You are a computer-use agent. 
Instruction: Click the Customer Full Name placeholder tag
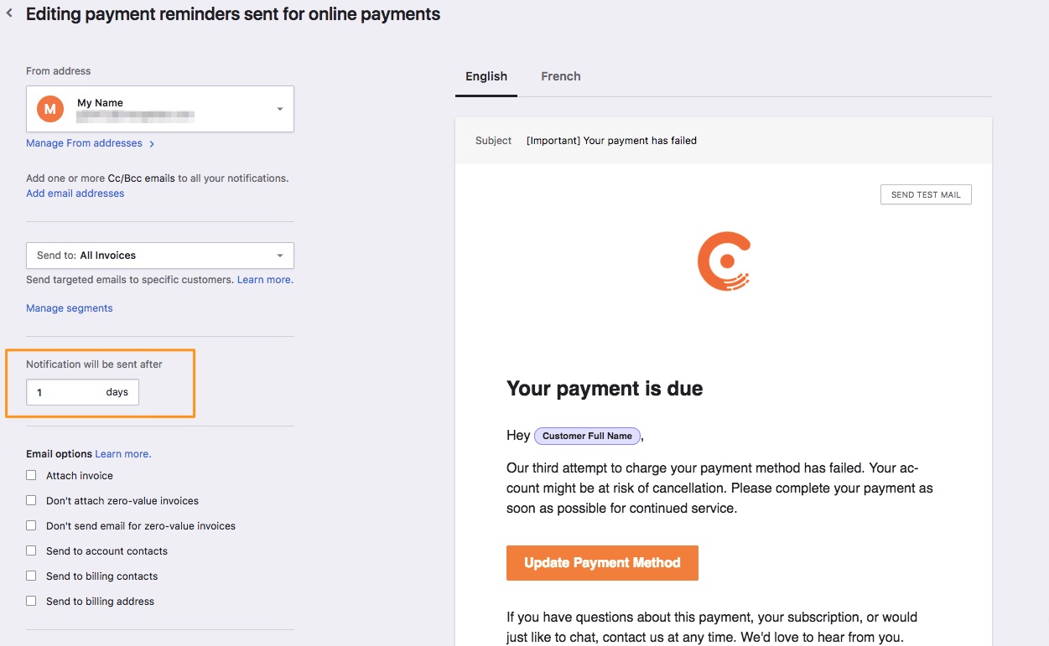pos(587,436)
